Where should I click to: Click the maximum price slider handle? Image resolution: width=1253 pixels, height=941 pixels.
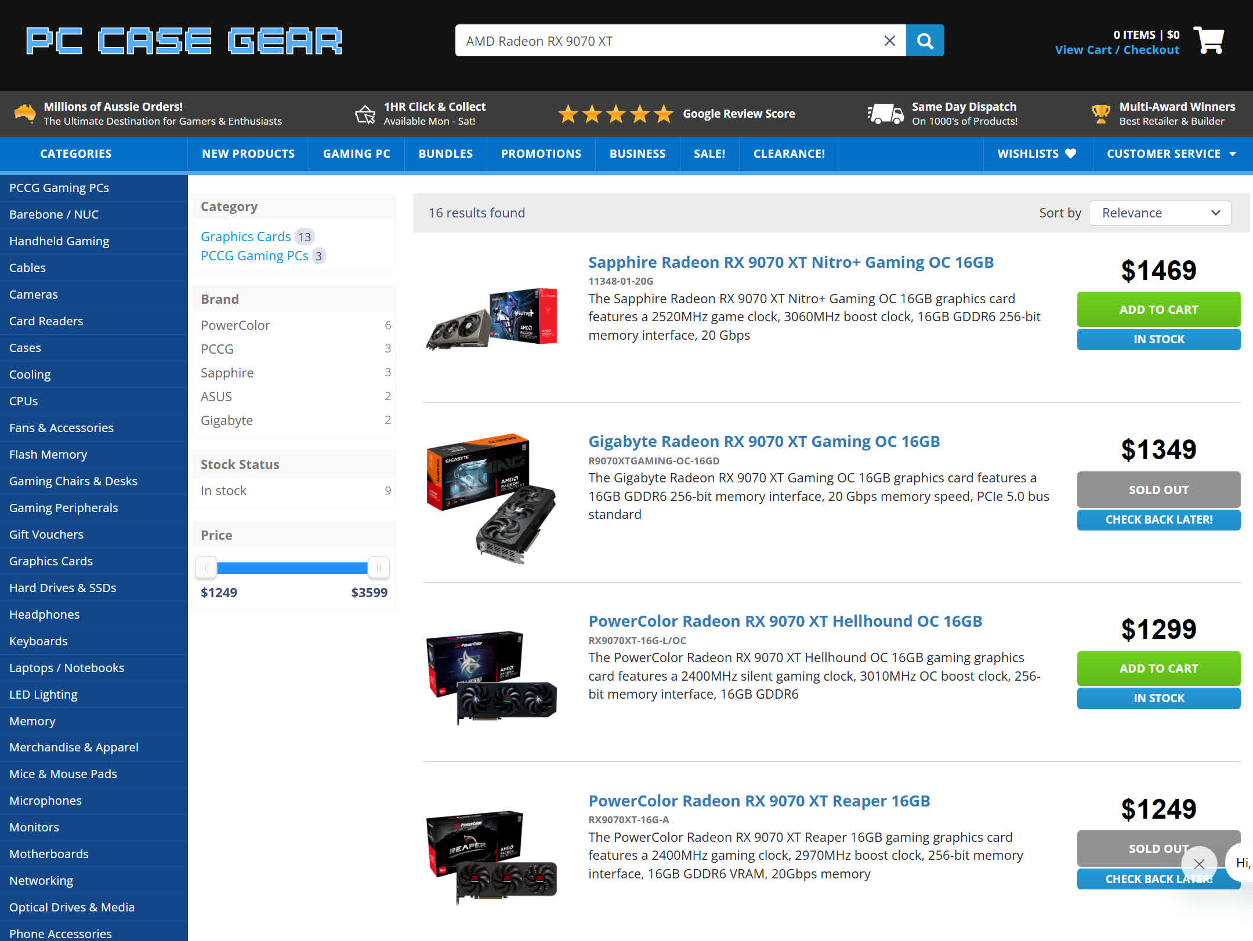(378, 568)
